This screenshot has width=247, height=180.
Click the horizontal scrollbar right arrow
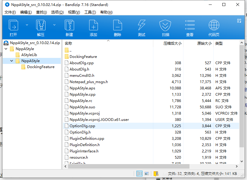[x=236, y=166]
